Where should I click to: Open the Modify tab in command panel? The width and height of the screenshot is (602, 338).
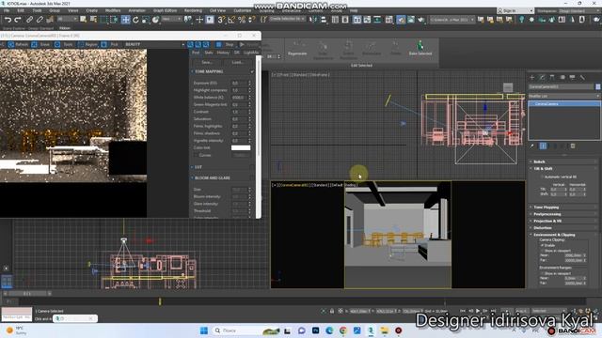pos(542,77)
